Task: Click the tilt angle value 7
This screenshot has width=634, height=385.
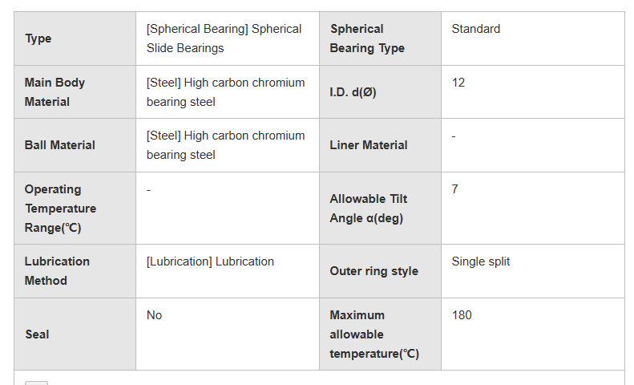Action: click(x=454, y=189)
